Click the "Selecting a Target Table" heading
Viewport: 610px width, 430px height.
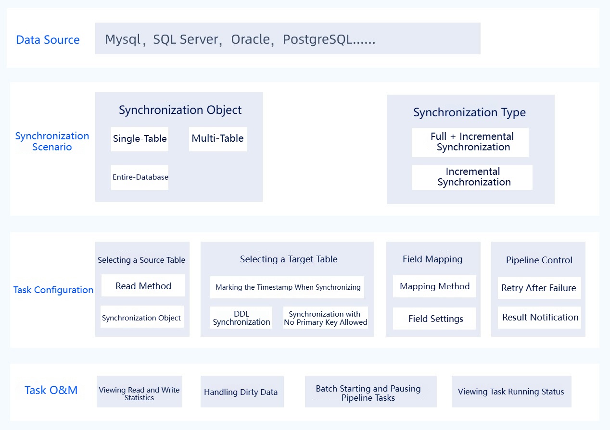tap(289, 259)
